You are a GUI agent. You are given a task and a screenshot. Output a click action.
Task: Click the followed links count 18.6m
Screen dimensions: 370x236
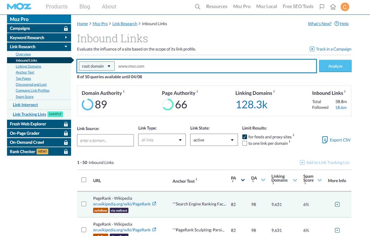341,107
